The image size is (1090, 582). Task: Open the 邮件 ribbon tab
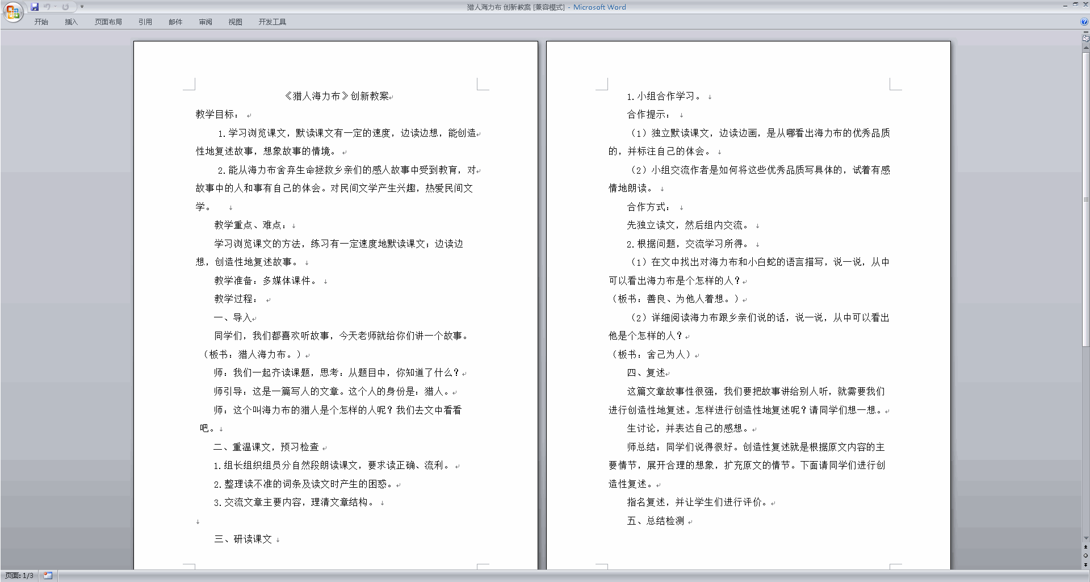(175, 22)
